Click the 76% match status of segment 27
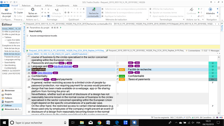 tap(122, 79)
